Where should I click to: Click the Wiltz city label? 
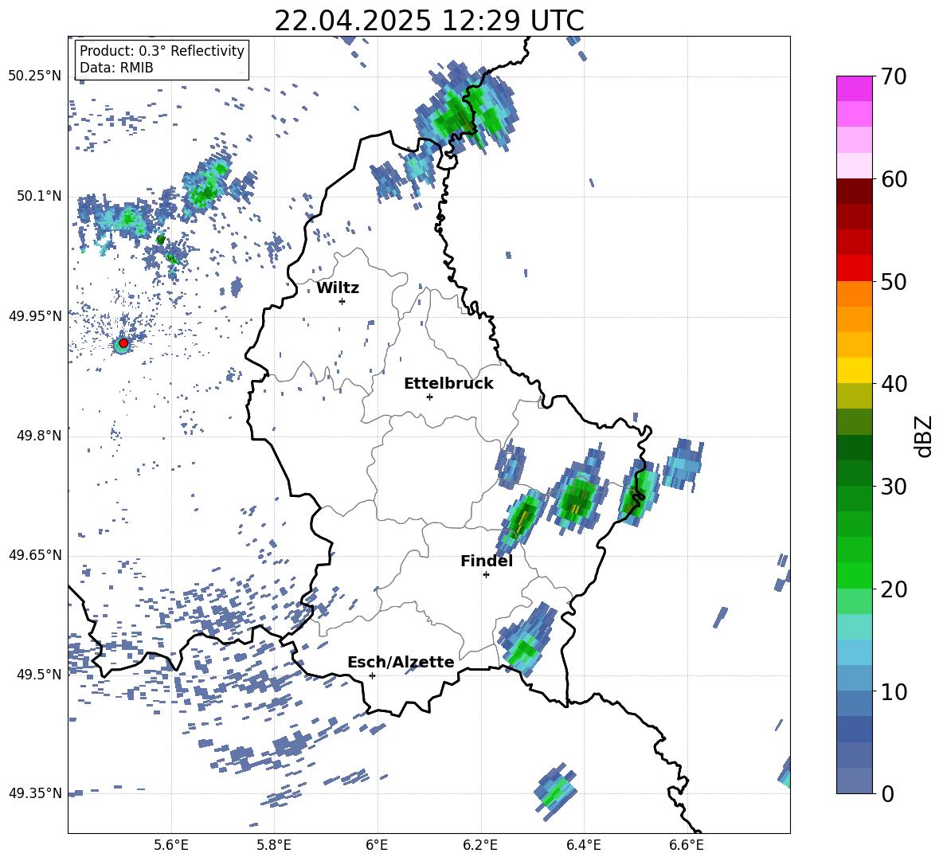[338, 288]
